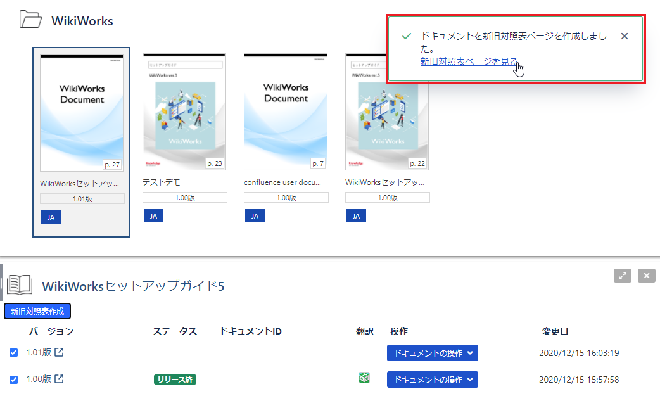The width and height of the screenshot is (660, 396).
Task: Open ドキュメントの操作 dropdown for 1.00版
Action: tap(432, 380)
